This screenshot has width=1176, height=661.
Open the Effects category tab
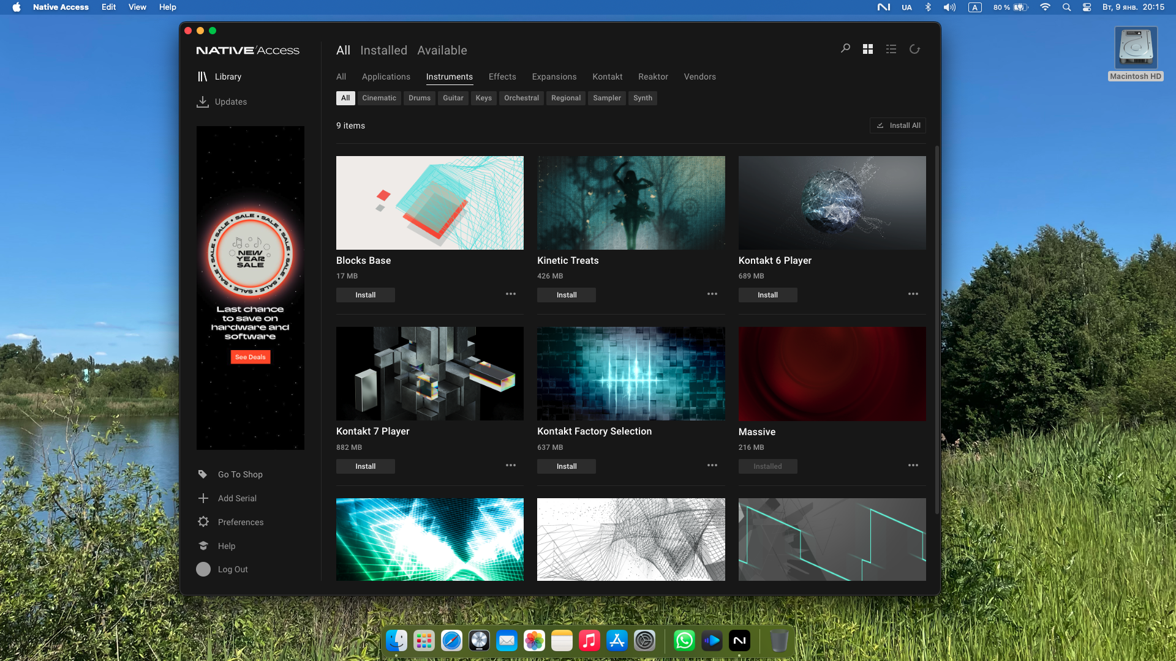pyautogui.click(x=502, y=77)
